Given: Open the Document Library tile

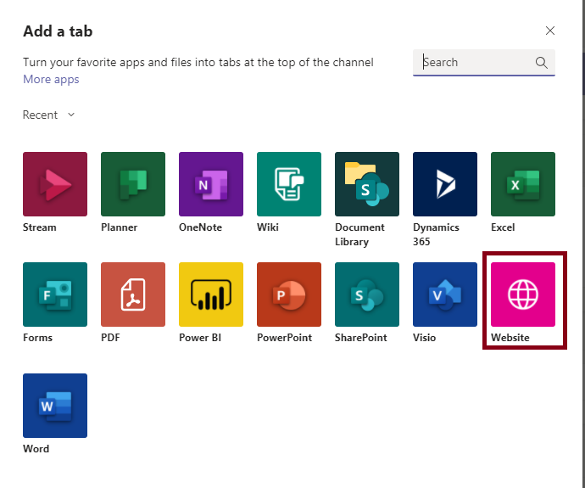Looking at the screenshot, I should point(367,184).
